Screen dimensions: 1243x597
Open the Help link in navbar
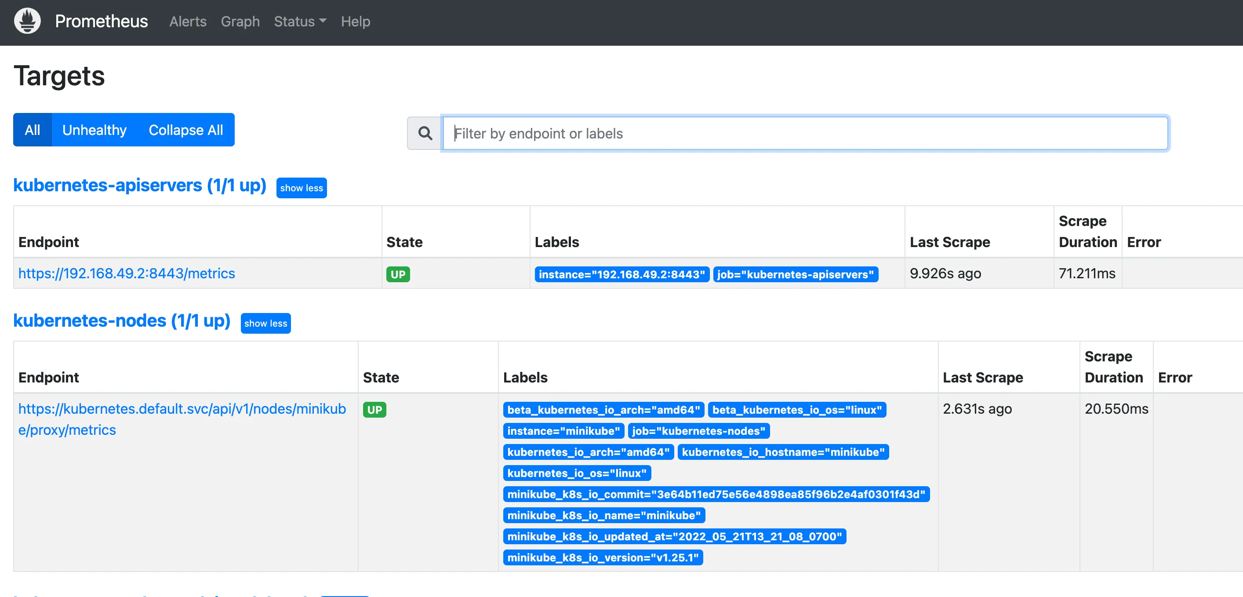click(x=355, y=21)
